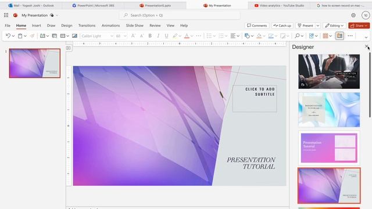Click the Designer pane vertical scrollbar
Viewport: 372px width, 209px height.
(370, 85)
